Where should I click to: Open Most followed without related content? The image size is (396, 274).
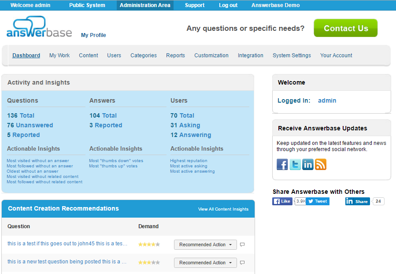(44, 182)
